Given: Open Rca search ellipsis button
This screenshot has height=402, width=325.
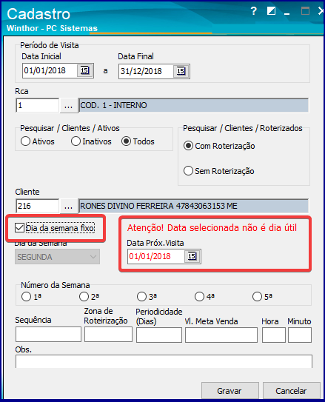Looking at the screenshot, I should coord(68,105).
